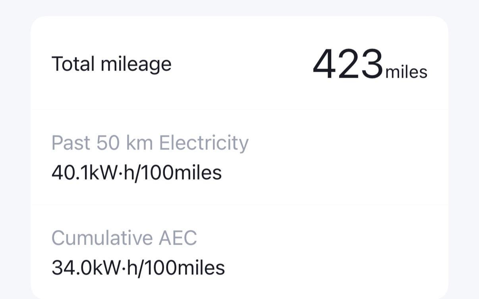The height and width of the screenshot is (299, 479).
Task: Click the Cumulative AEC label
Action: (124, 238)
